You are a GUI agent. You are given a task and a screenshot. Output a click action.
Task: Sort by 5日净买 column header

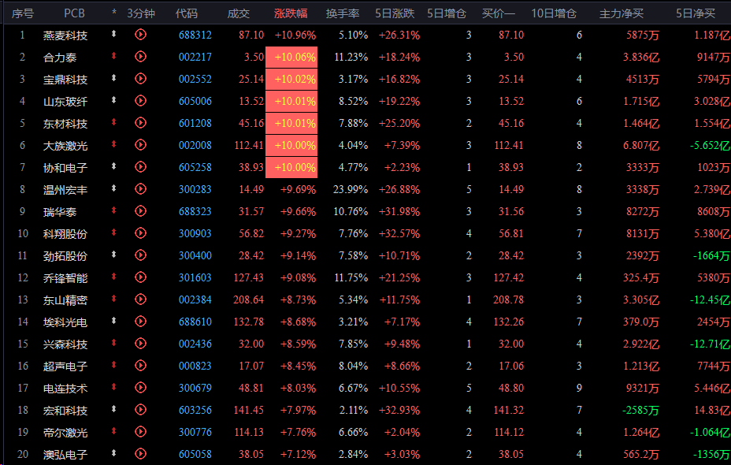coord(696,13)
